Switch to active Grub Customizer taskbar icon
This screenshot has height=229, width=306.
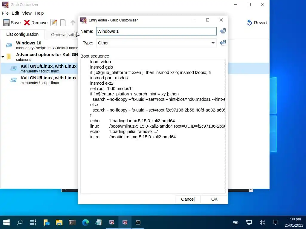click(125, 222)
